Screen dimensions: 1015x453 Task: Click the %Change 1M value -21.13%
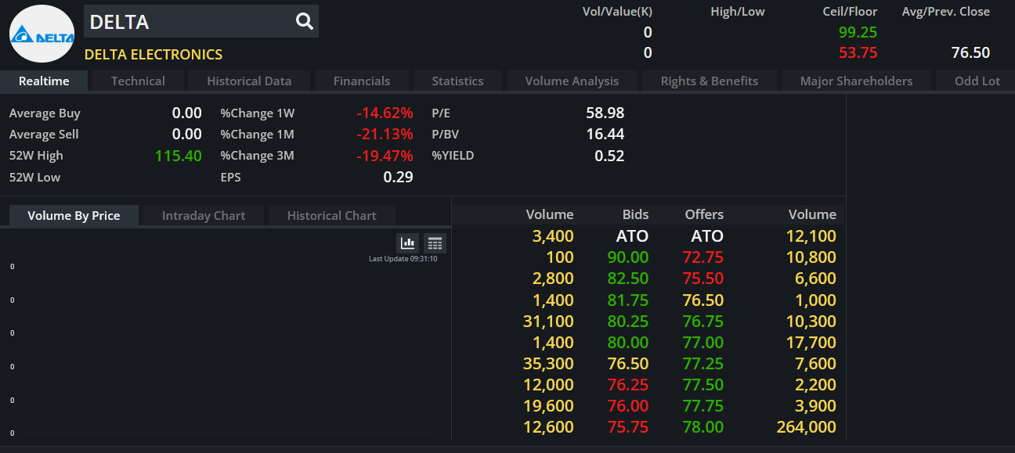tap(385, 135)
